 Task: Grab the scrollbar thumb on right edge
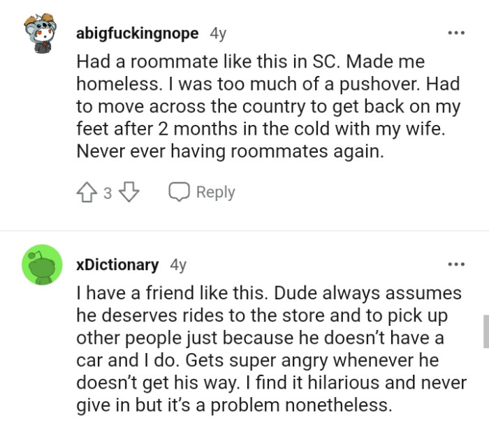coord(486,331)
